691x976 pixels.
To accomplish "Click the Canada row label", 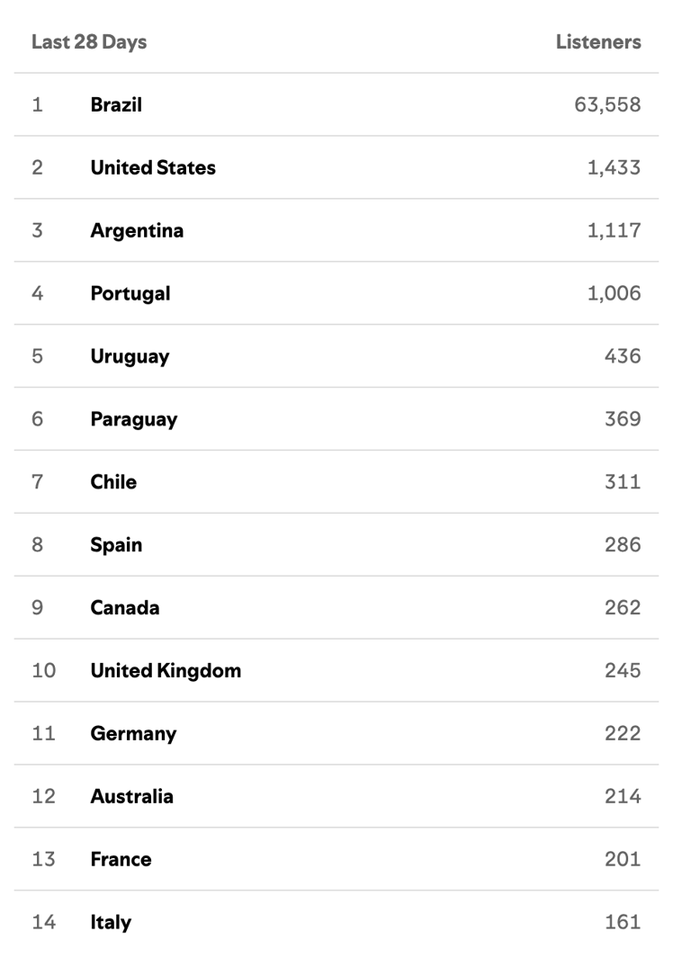I will [125, 608].
